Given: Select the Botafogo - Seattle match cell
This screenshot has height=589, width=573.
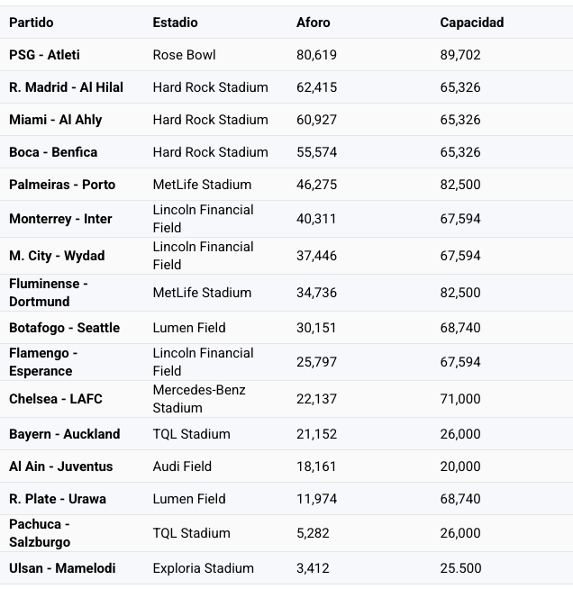Looking at the screenshot, I should pyautogui.click(x=64, y=328).
